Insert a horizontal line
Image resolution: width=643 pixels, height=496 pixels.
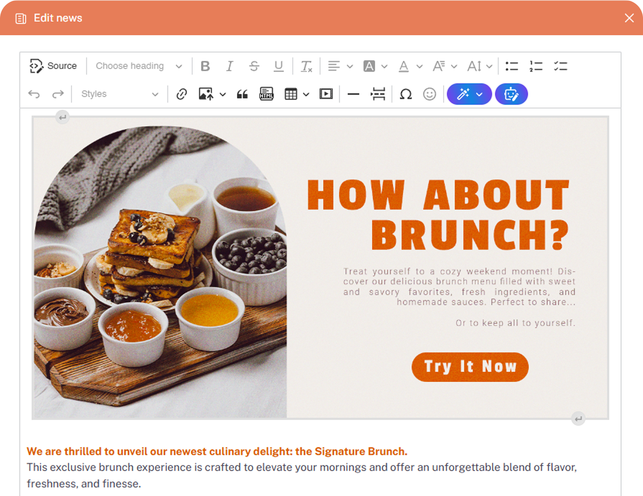(x=353, y=94)
